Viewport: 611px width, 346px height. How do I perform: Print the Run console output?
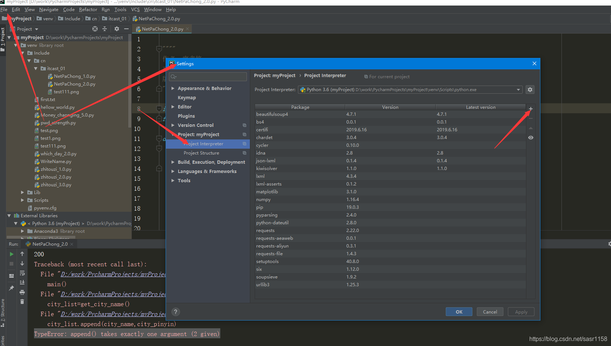tap(22, 292)
